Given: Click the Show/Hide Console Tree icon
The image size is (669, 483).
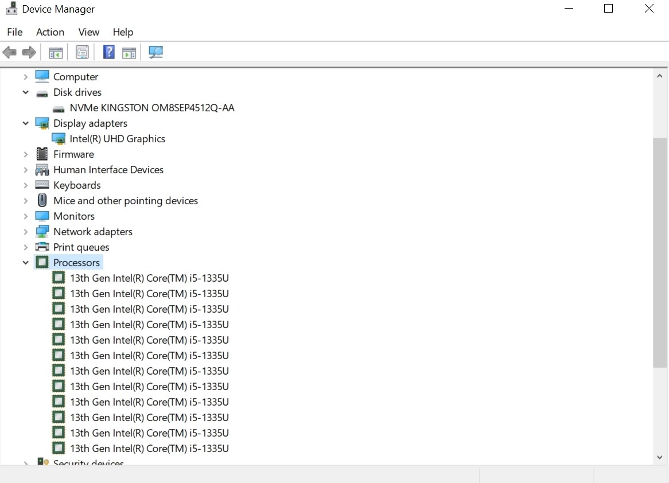Looking at the screenshot, I should (55, 52).
